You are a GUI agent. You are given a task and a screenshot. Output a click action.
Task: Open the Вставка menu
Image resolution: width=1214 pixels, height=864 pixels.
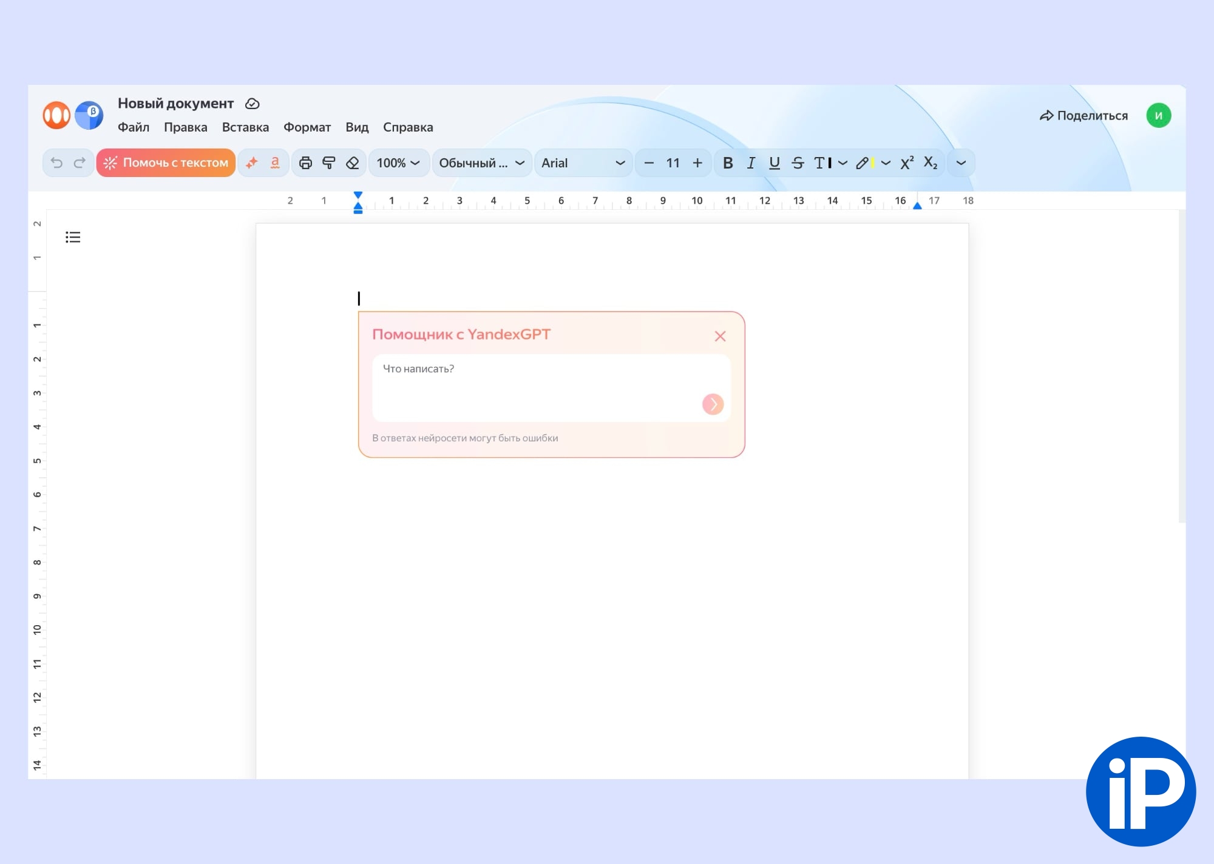(245, 127)
